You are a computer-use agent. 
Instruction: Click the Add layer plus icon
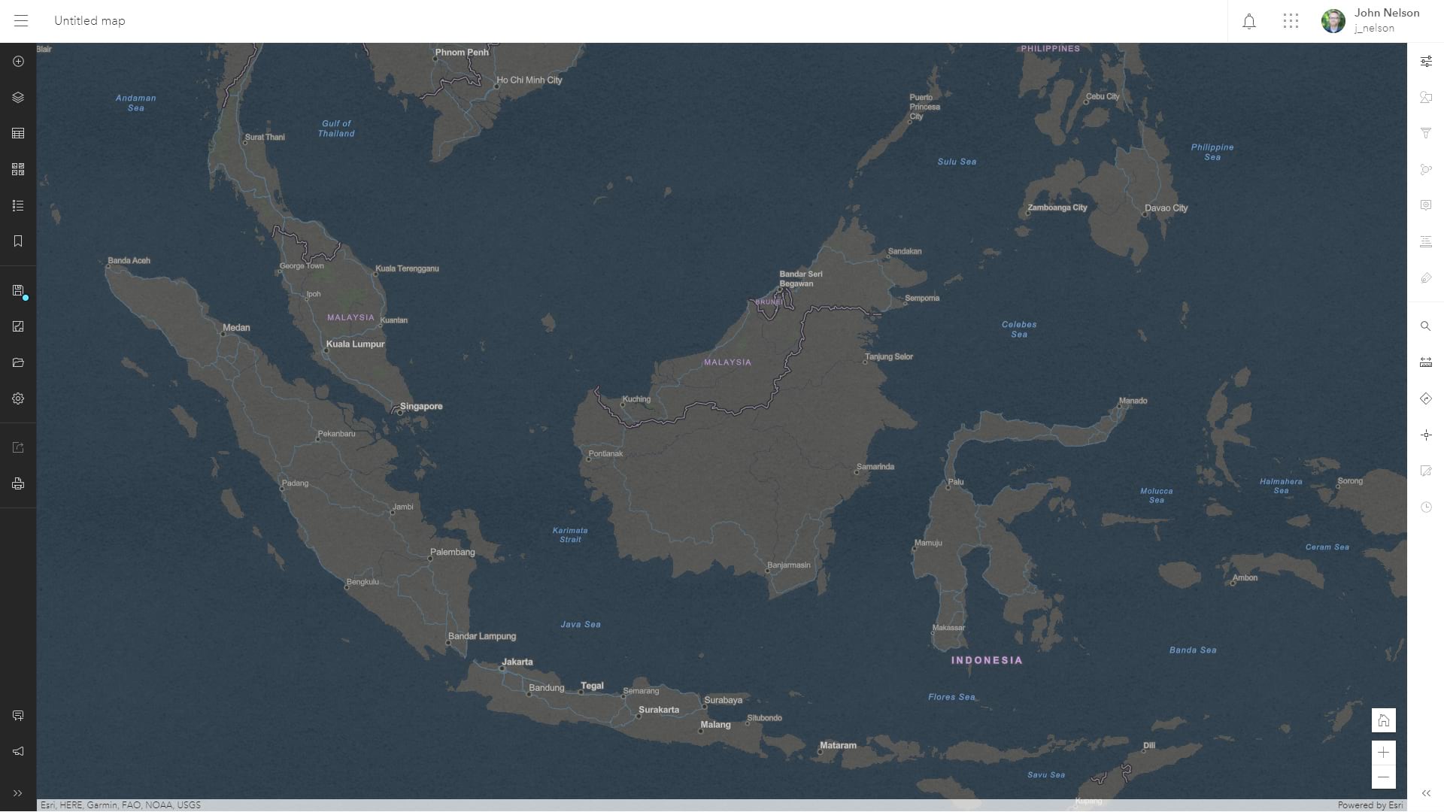point(18,62)
